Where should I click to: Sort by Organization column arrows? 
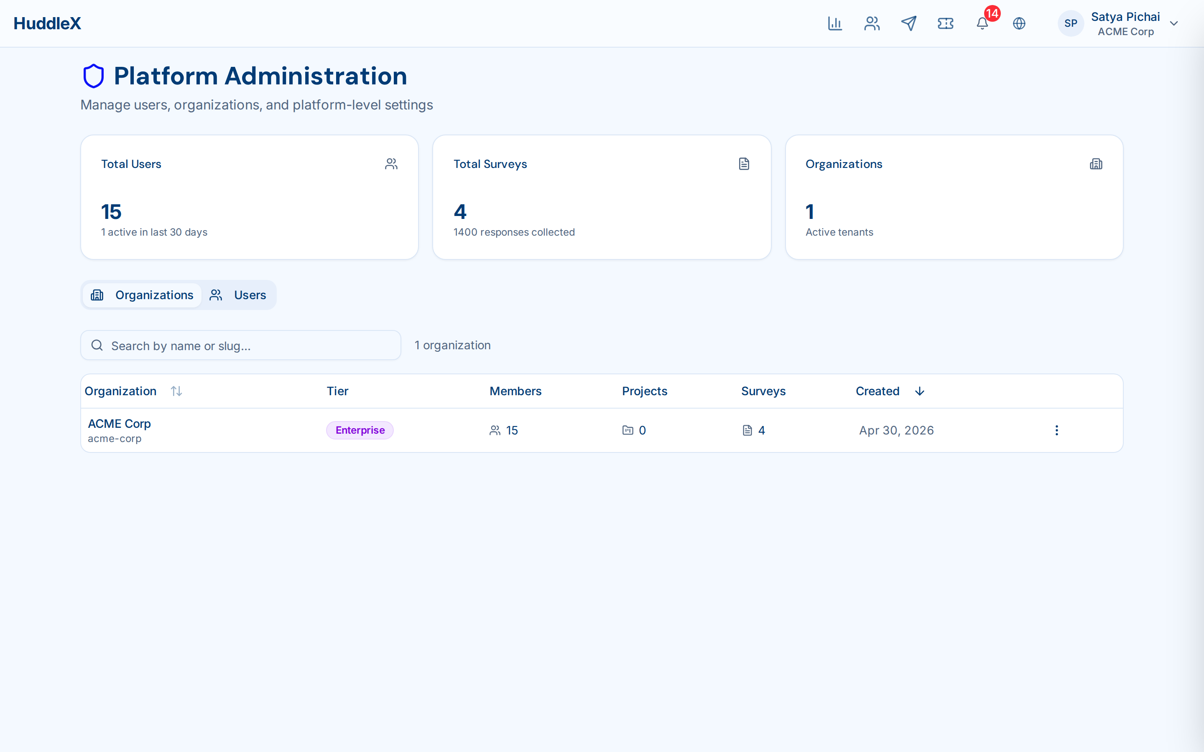[x=176, y=391]
